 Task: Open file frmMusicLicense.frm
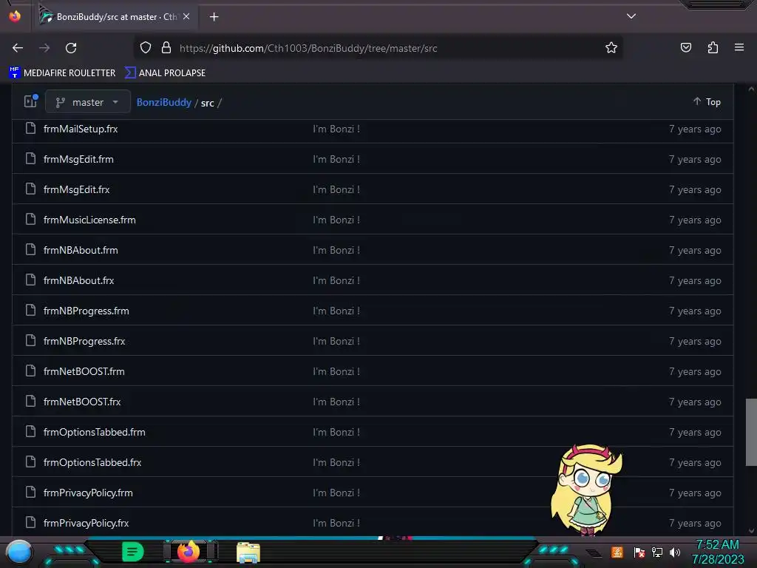[x=89, y=220]
